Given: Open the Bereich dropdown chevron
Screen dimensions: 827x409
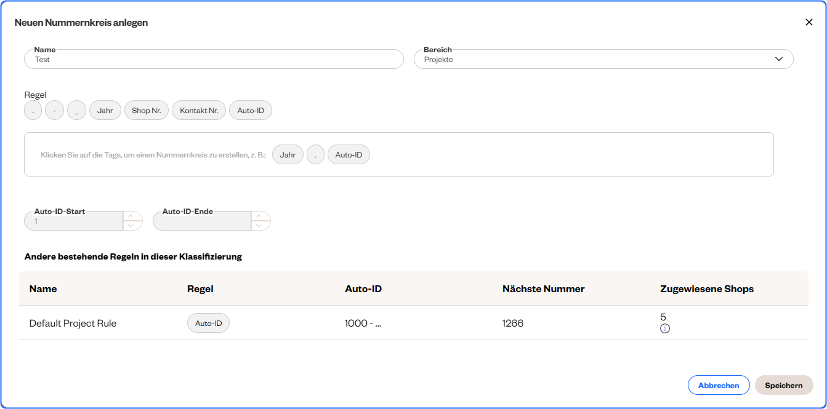Looking at the screenshot, I should 778,59.
